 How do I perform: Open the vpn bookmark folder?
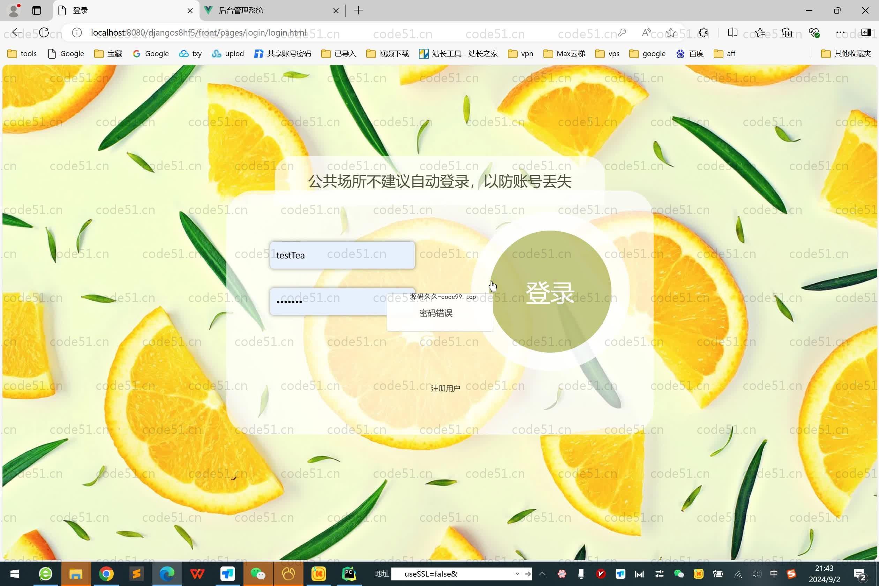(520, 53)
